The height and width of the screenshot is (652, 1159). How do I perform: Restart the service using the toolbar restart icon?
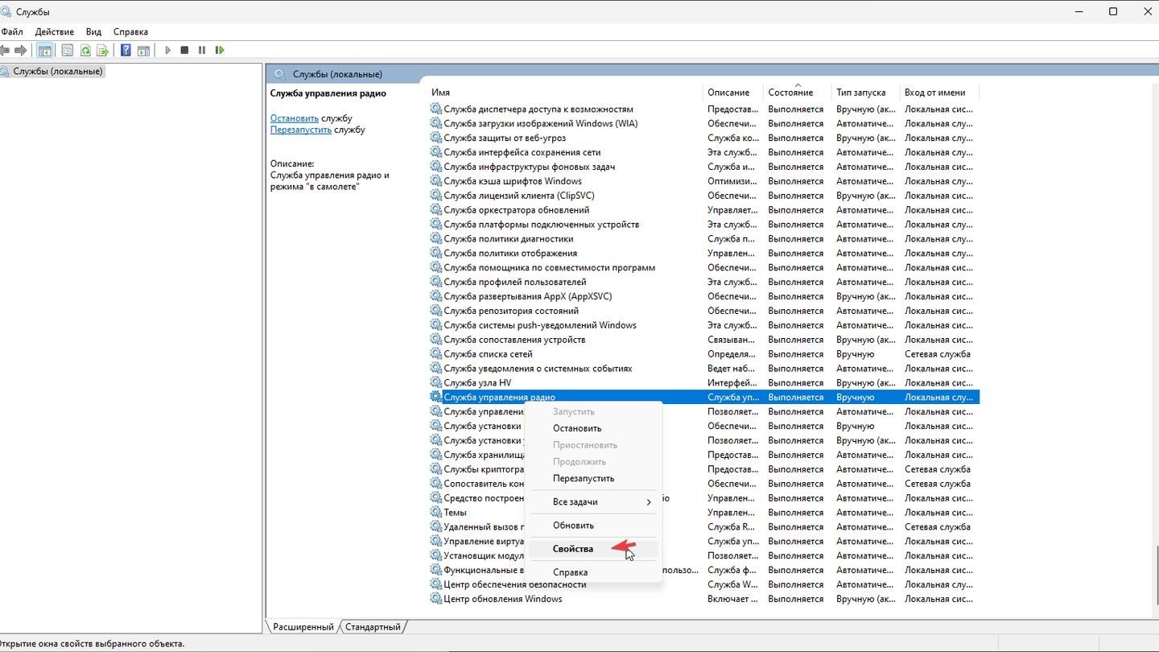point(220,50)
